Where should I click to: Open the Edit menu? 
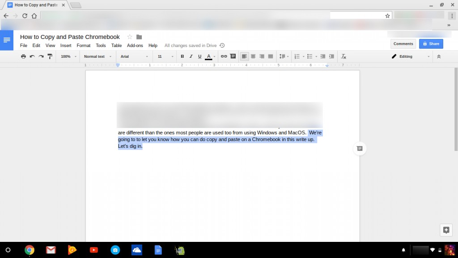(36, 45)
